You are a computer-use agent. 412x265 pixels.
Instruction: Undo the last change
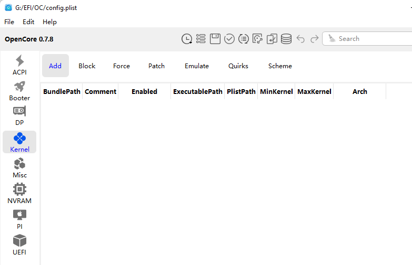[300, 39]
